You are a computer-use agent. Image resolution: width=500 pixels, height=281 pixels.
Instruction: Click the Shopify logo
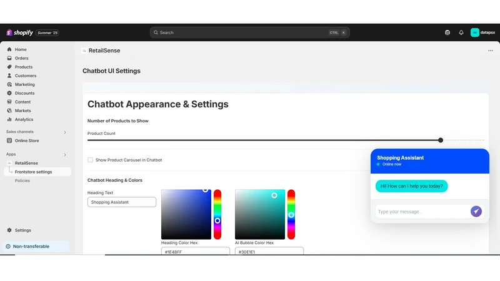click(19, 32)
